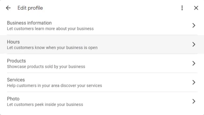Select the Hours menu entry

(13, 42)
